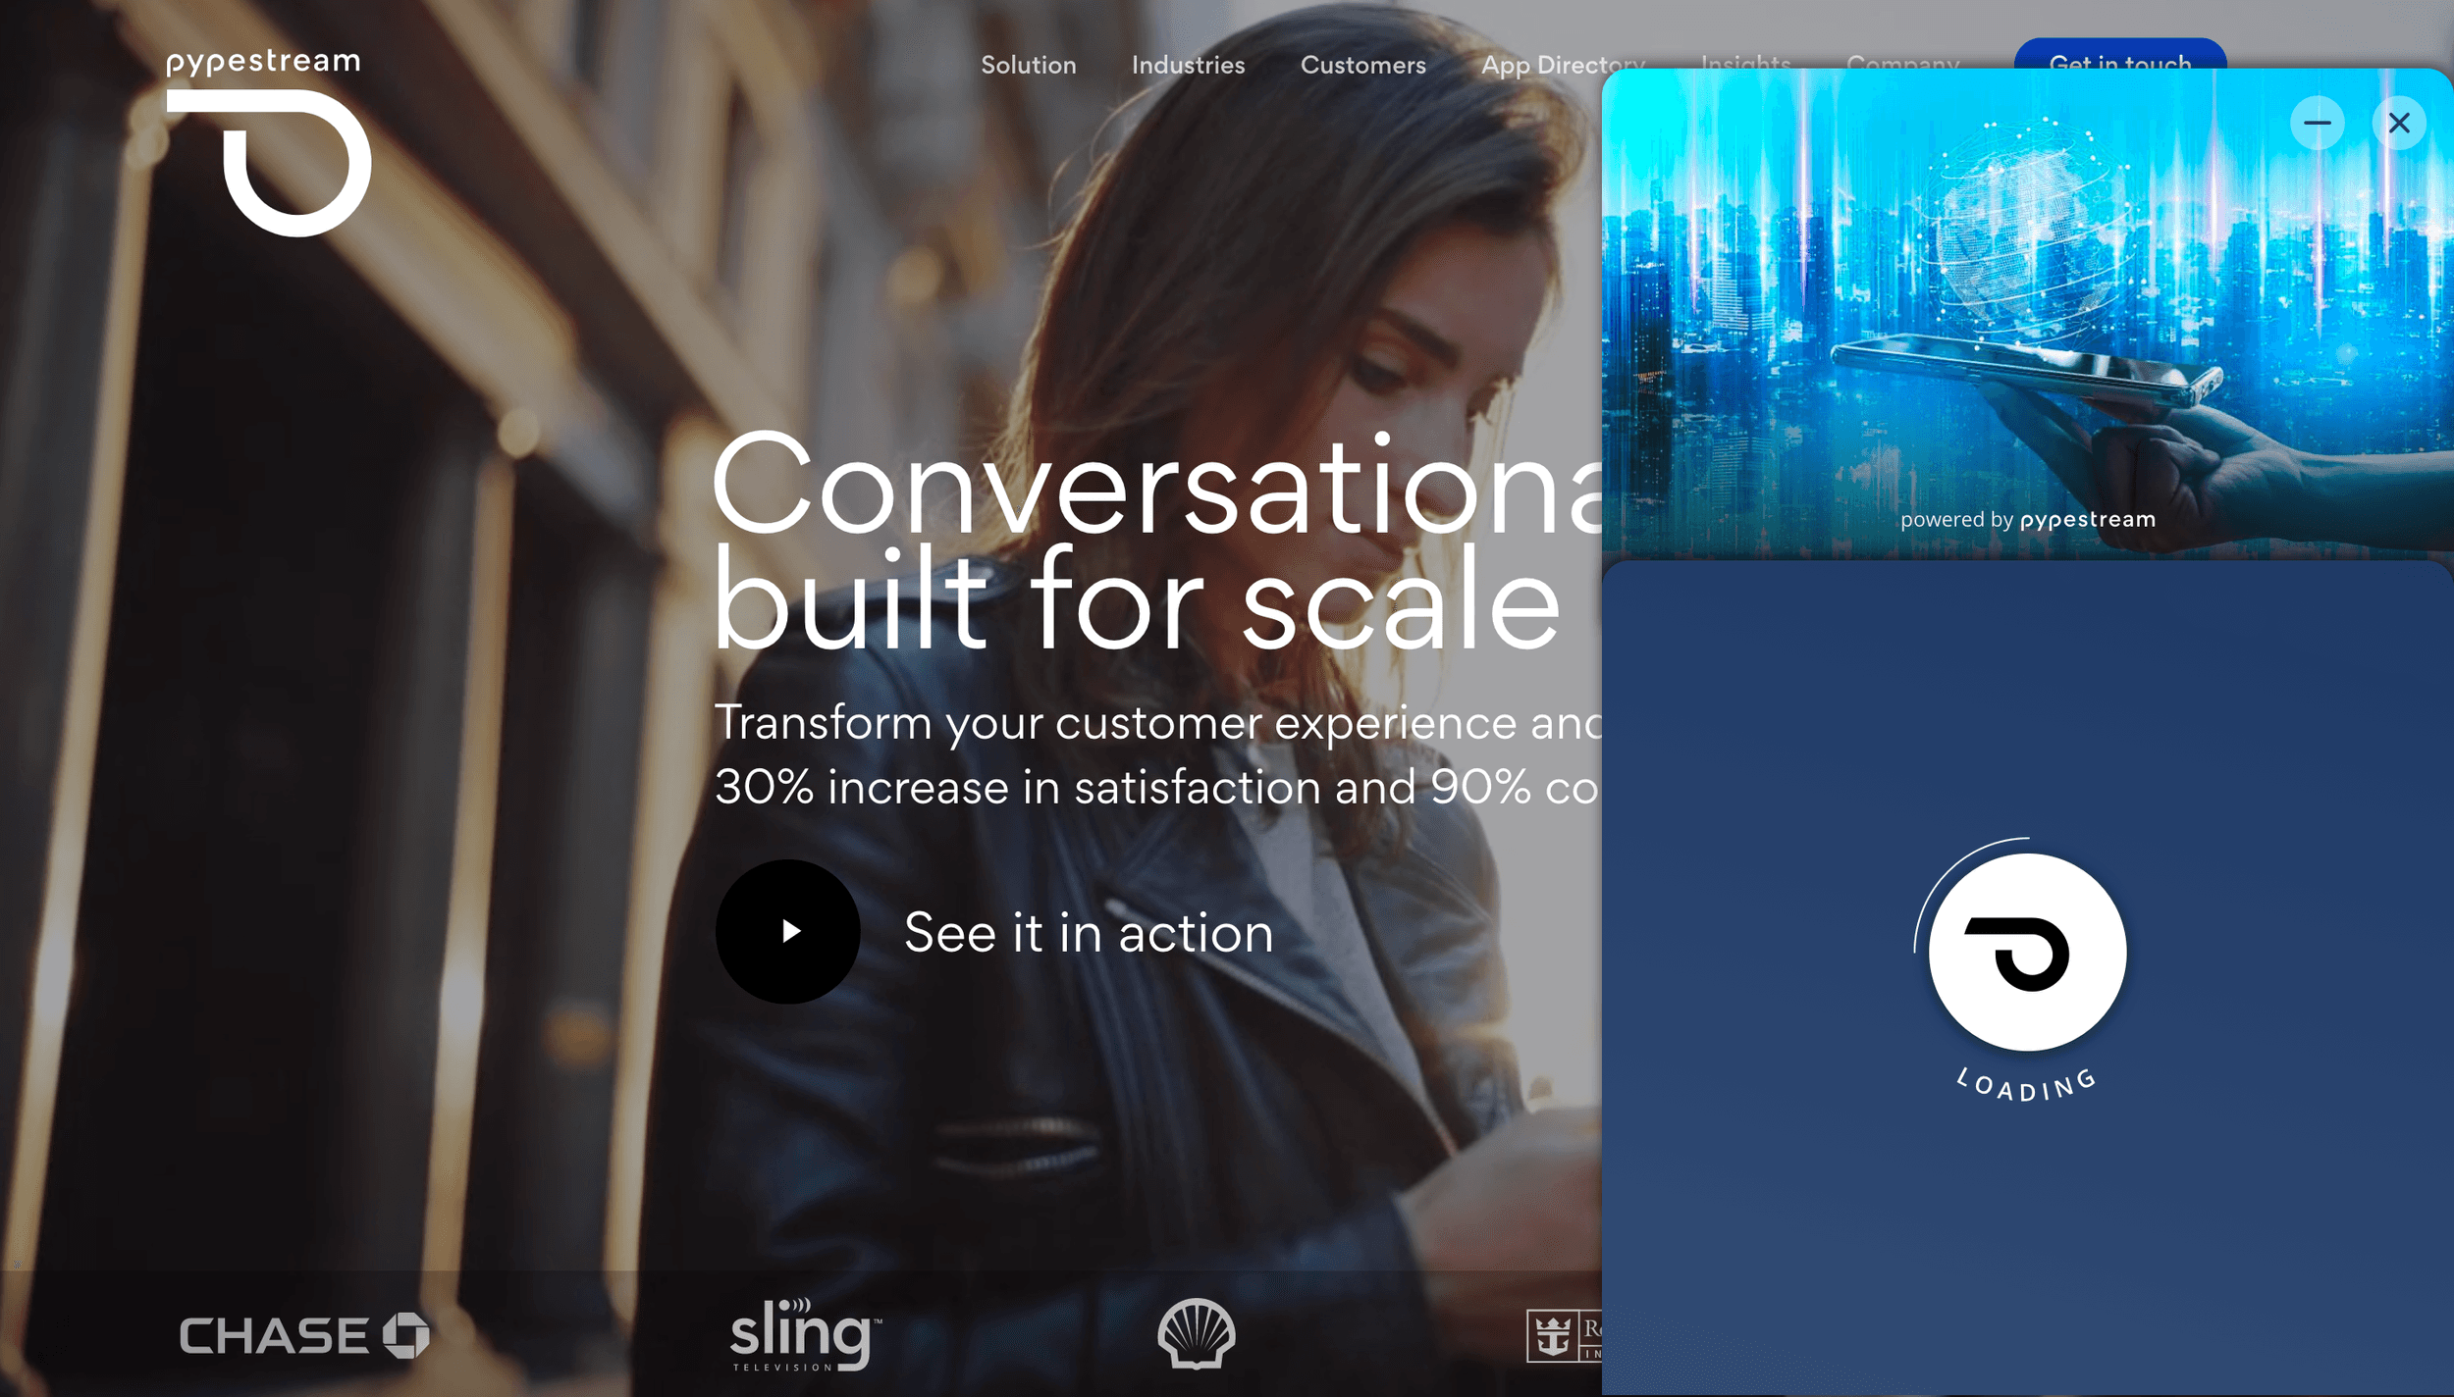This screenshot has width=2454, height=1397.
Task: Click the Conversational built for scale headline
Action: coord(1156,542)
